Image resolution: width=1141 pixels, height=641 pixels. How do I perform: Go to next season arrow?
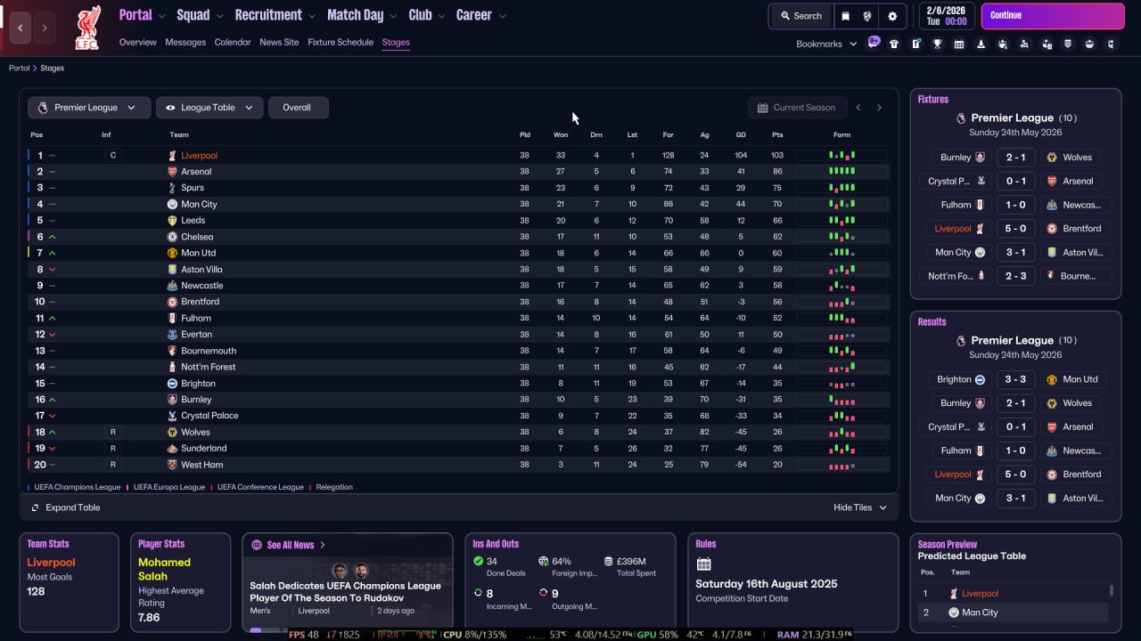(x=879, y=108)
